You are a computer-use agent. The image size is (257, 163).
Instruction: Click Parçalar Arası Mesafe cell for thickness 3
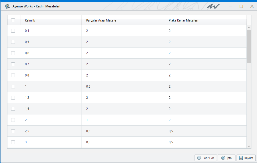point(123,142)
